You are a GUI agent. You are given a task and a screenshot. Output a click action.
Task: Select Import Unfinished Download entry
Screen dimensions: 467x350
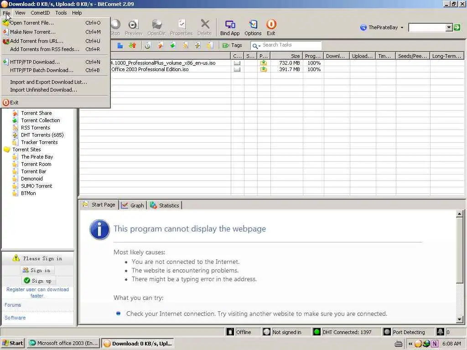pyautogui.click(x=56, y=90)
